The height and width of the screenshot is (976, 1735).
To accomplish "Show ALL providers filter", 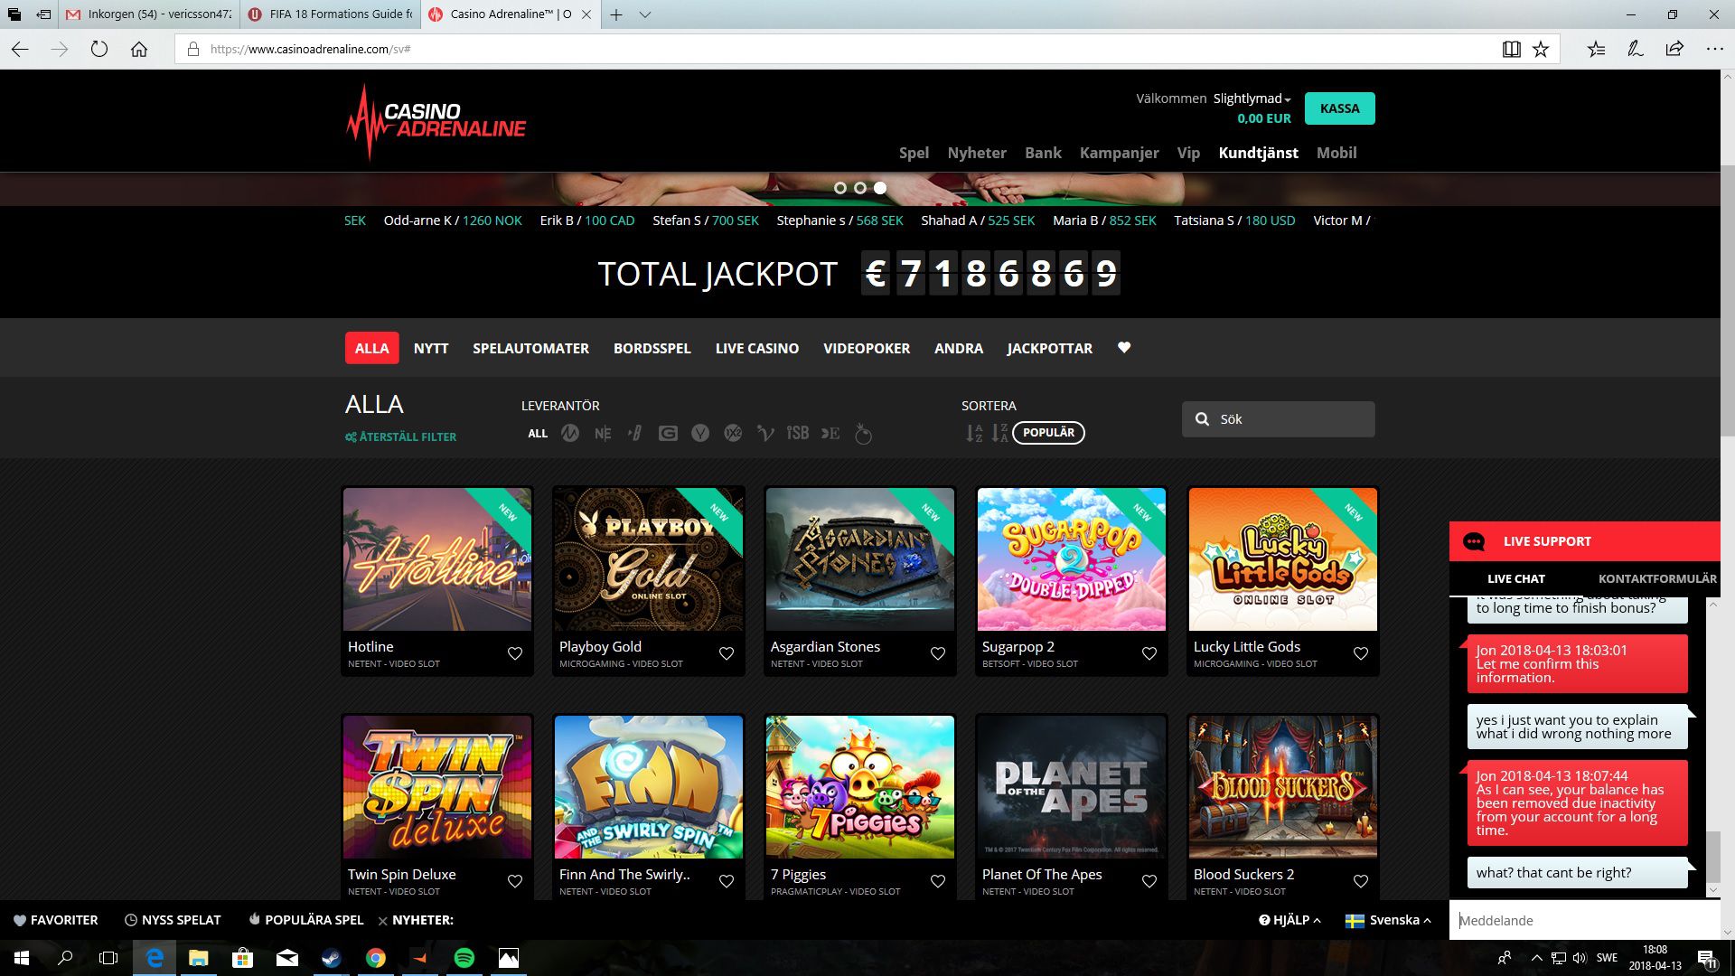I will (538, 434).
